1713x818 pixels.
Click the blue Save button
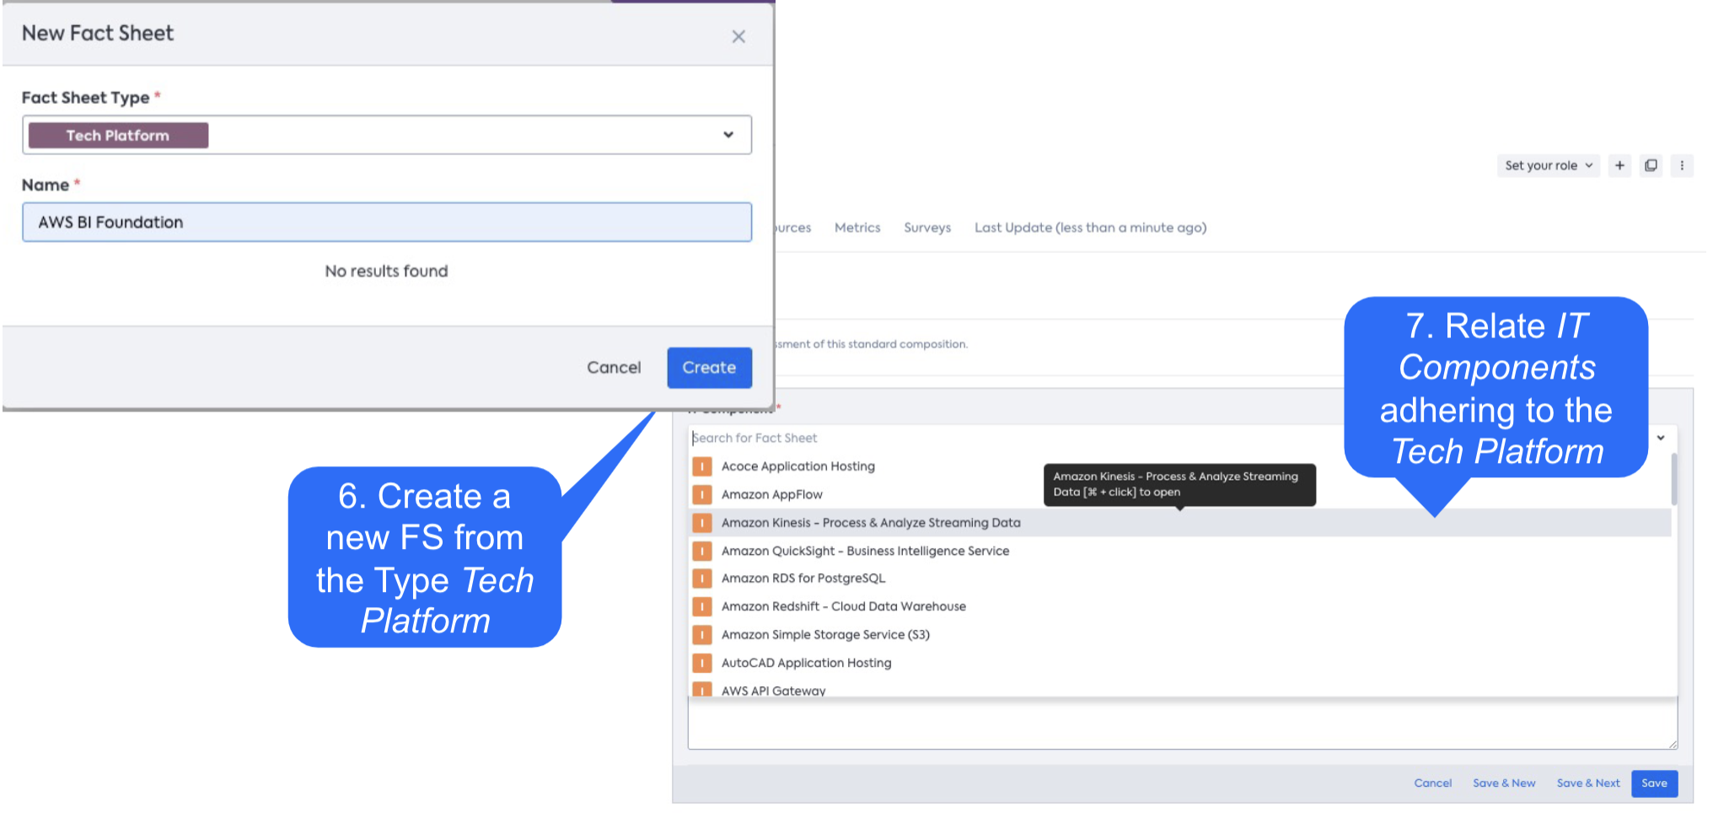1654,783
